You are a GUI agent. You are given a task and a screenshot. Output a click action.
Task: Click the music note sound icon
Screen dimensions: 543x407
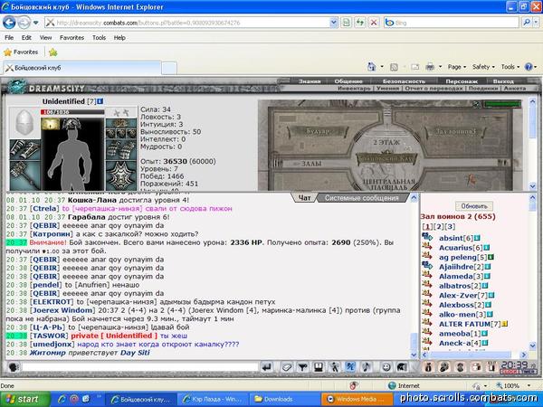367,367
